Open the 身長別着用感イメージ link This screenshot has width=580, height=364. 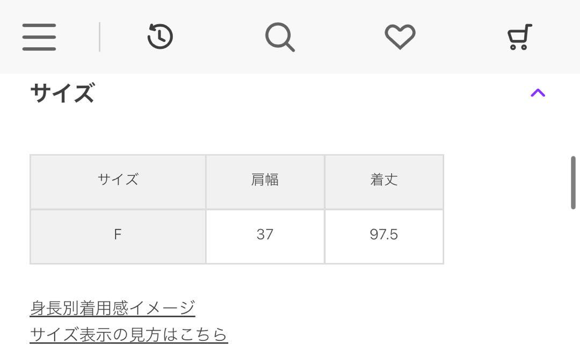(112, 308)
